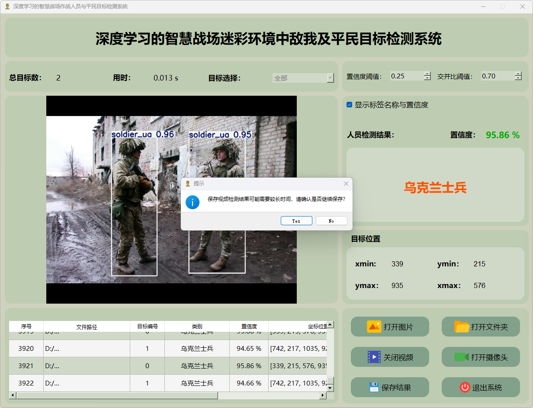Click No to cancel saving
533x408 pixels.
pyautogui.click(x=331, y=221)
